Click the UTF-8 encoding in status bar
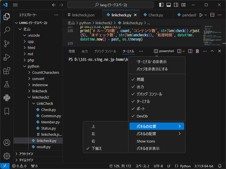Screen dimensions: 226x169 point(158,166)
